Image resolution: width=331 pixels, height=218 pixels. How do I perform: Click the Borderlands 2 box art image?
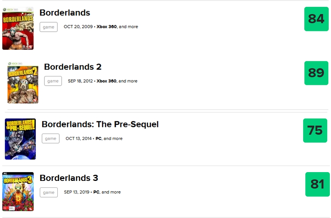pyautogui.click(x=23, y=82)
